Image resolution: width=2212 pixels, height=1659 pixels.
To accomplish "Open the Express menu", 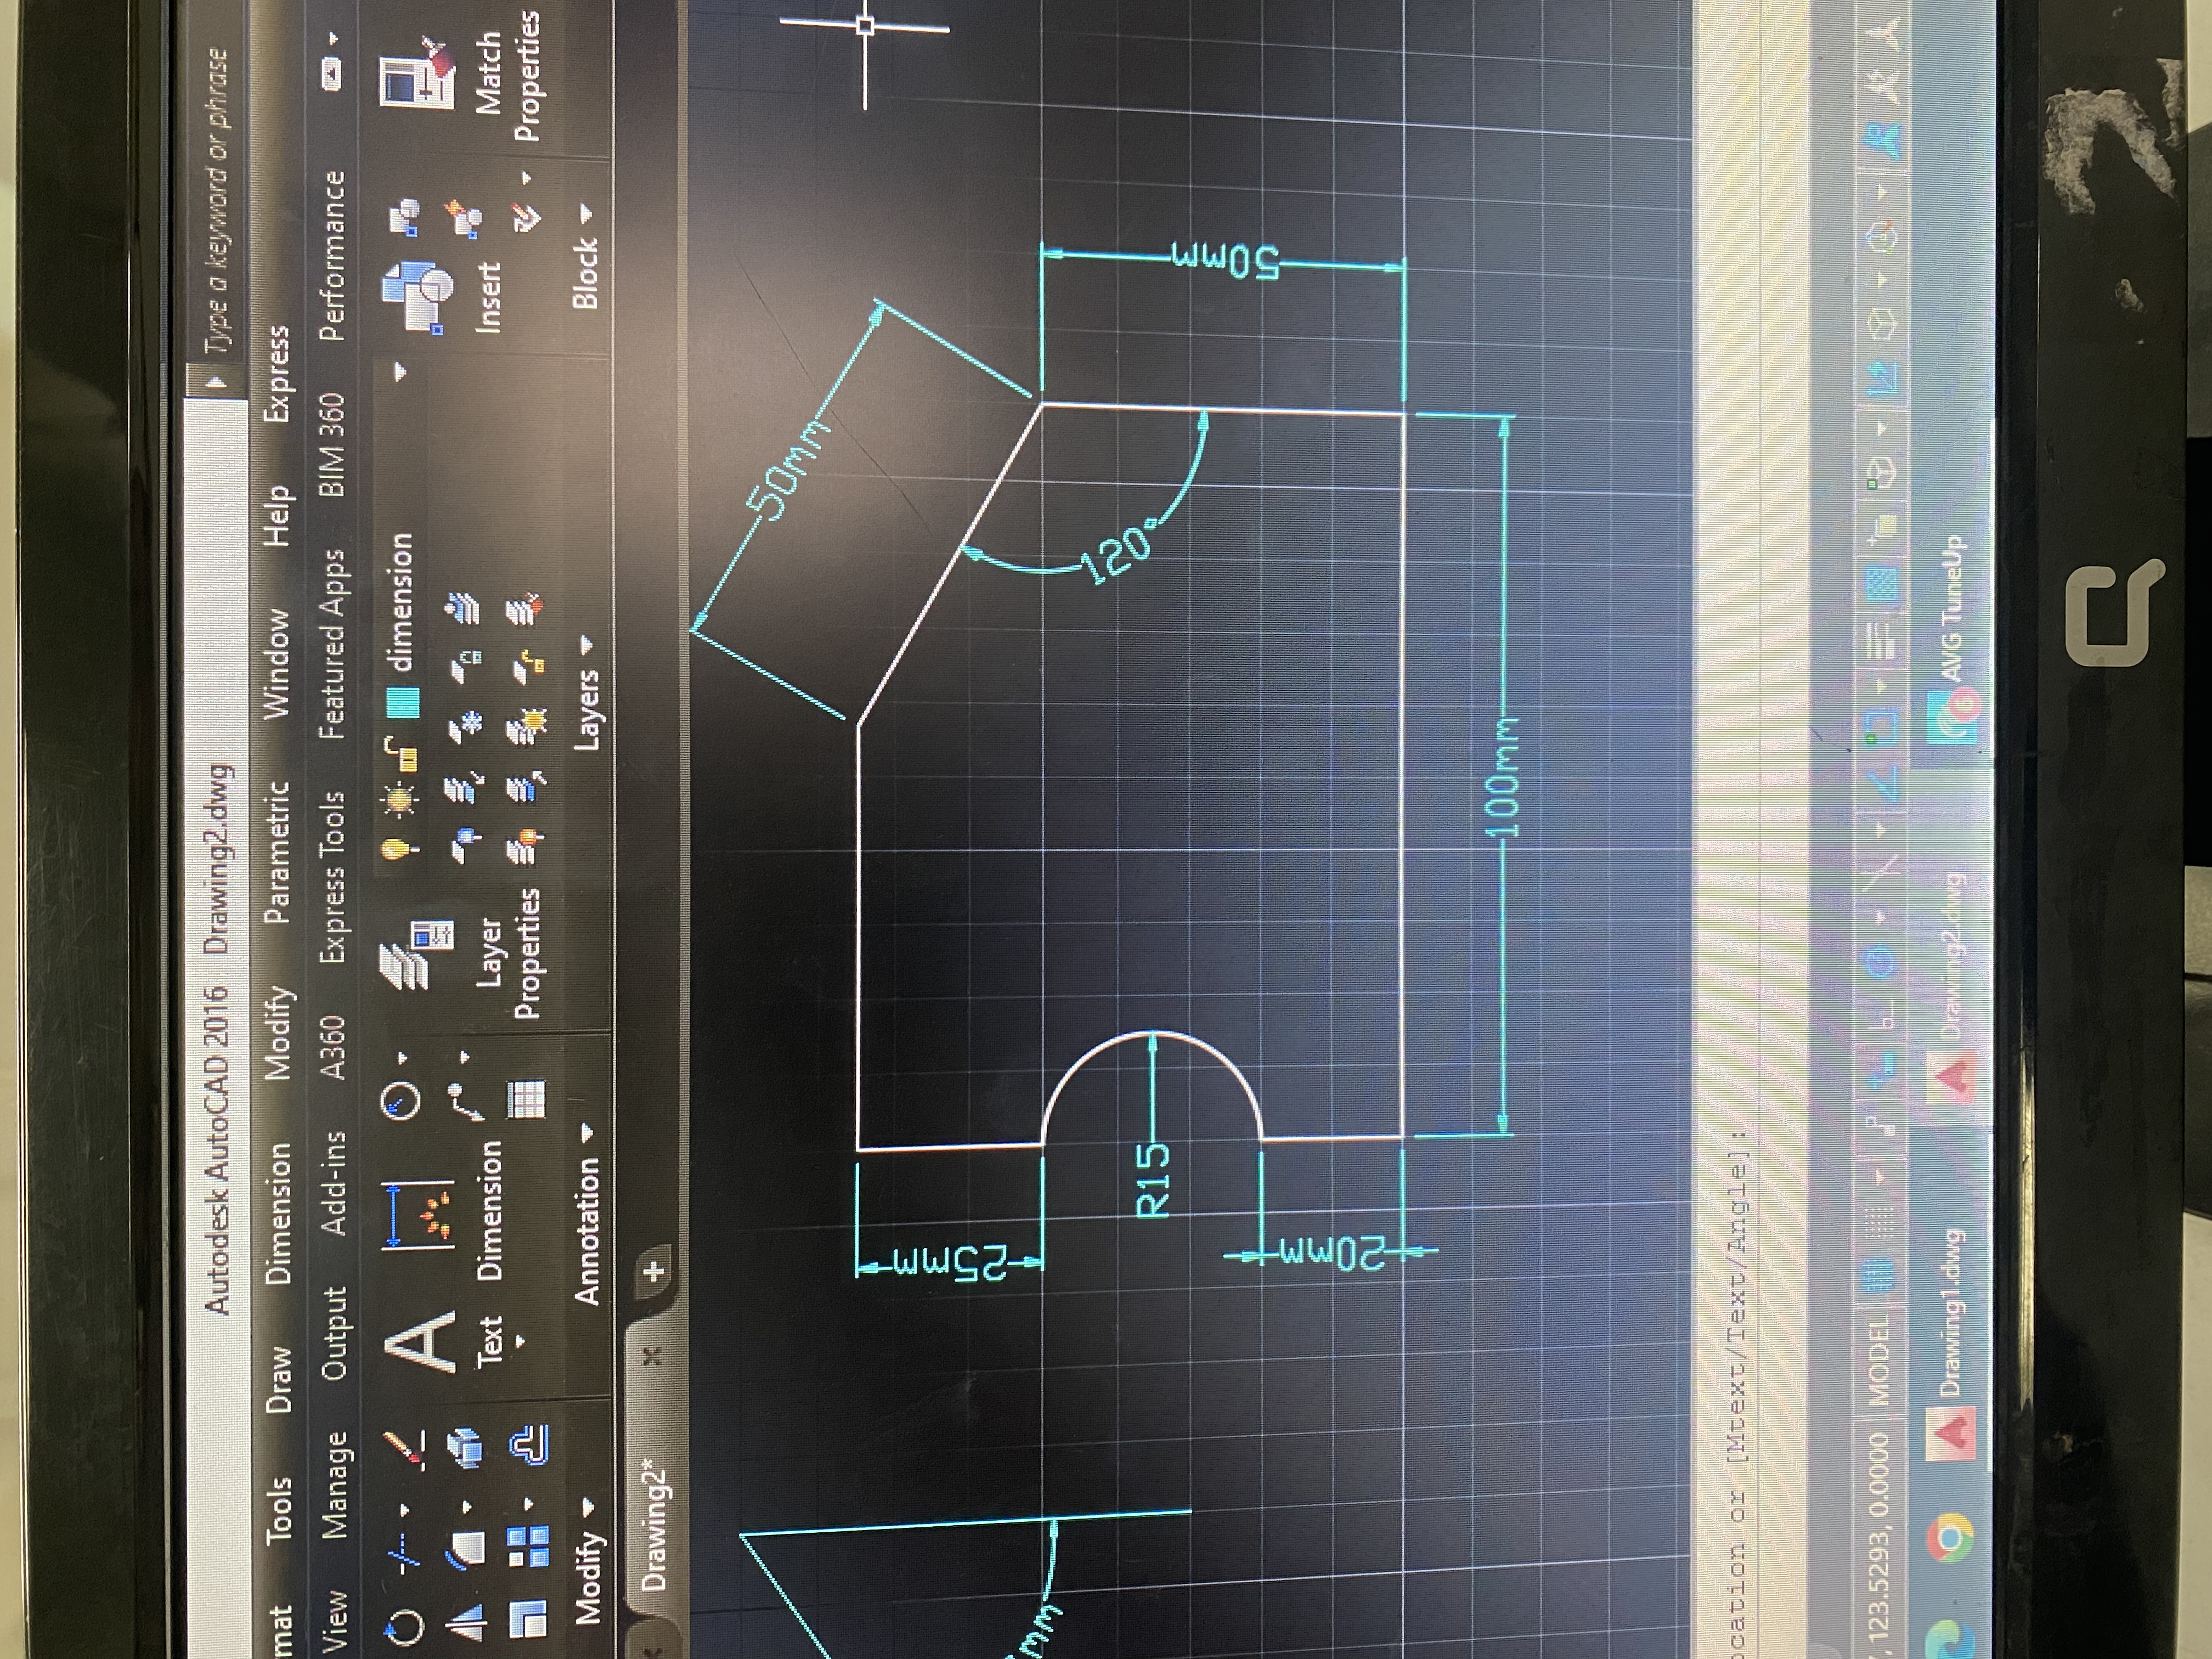I will click(x=278, y=375).
